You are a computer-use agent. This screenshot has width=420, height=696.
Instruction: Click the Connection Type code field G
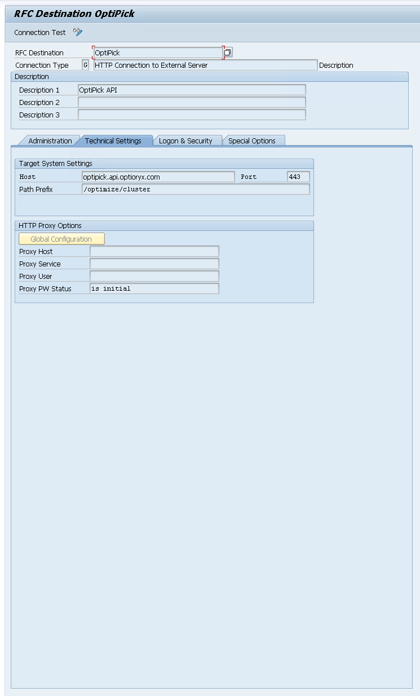click(85, 65)
